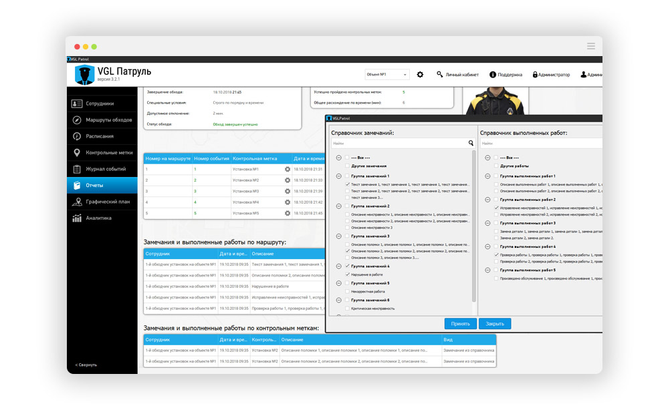
Task: Collapse the sidebar with Свернуть
Action: point(86,365)
